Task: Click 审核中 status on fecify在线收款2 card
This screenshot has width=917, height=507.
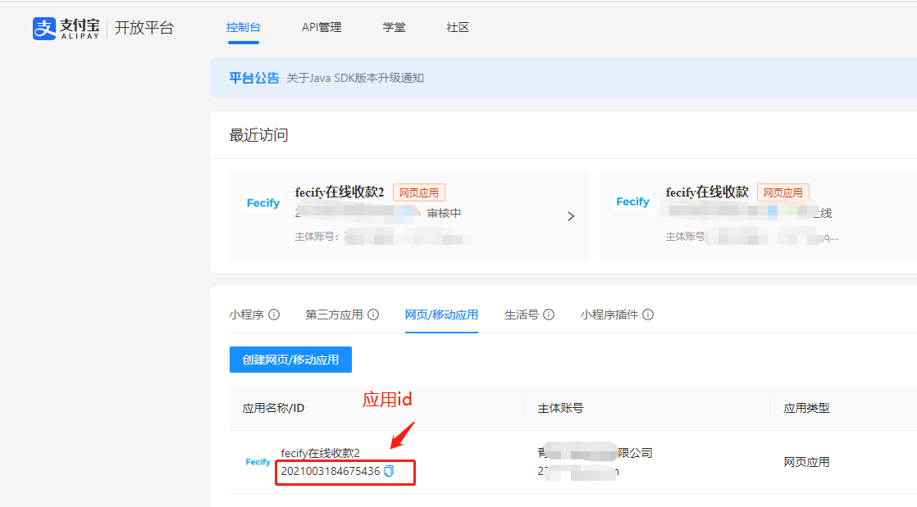Action: tap(444, 213)
